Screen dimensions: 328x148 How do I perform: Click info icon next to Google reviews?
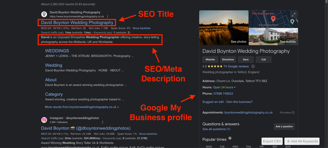[x=253, y=66]
